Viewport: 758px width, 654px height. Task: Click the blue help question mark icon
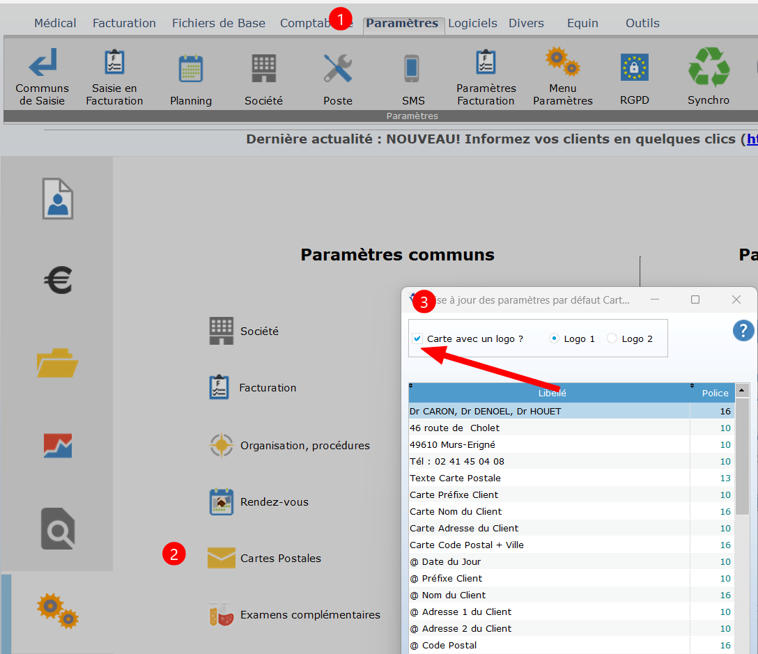(x=743, y=331)
